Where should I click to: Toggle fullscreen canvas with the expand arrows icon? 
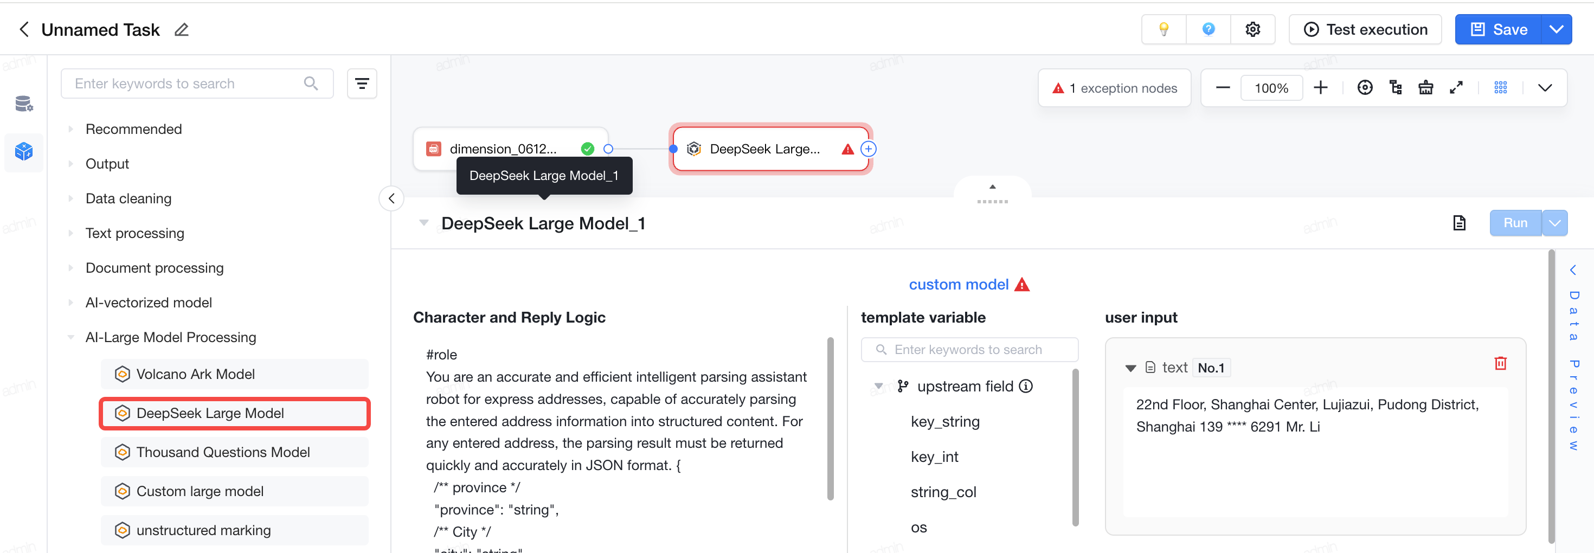pyautogui.click(x=1456, y=88)
